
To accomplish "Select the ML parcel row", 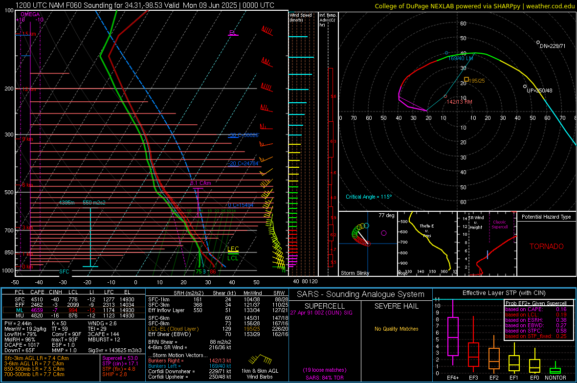I will click(x=74, y=310).
